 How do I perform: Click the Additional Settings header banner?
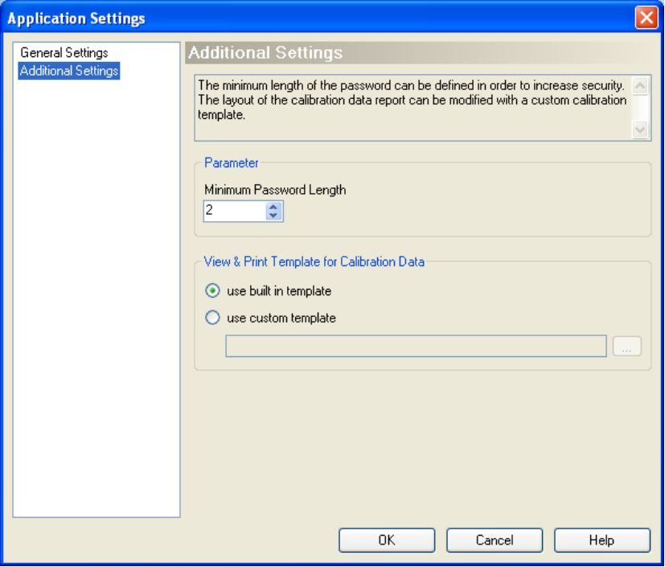pos(418,53)
